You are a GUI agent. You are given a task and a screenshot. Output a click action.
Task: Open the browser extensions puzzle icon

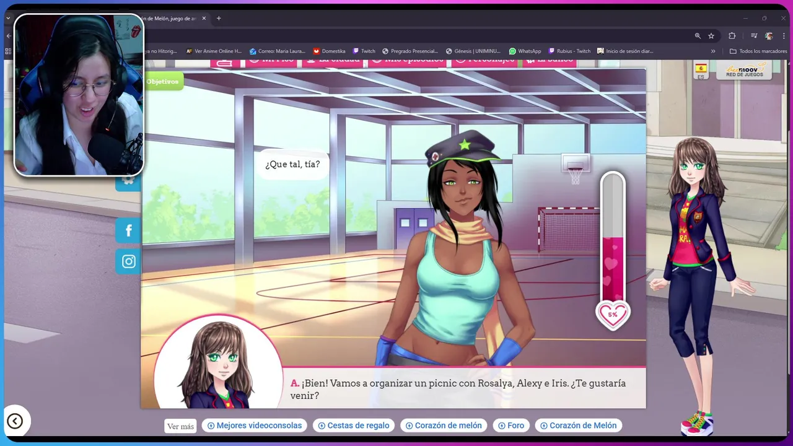coord(732,36)
